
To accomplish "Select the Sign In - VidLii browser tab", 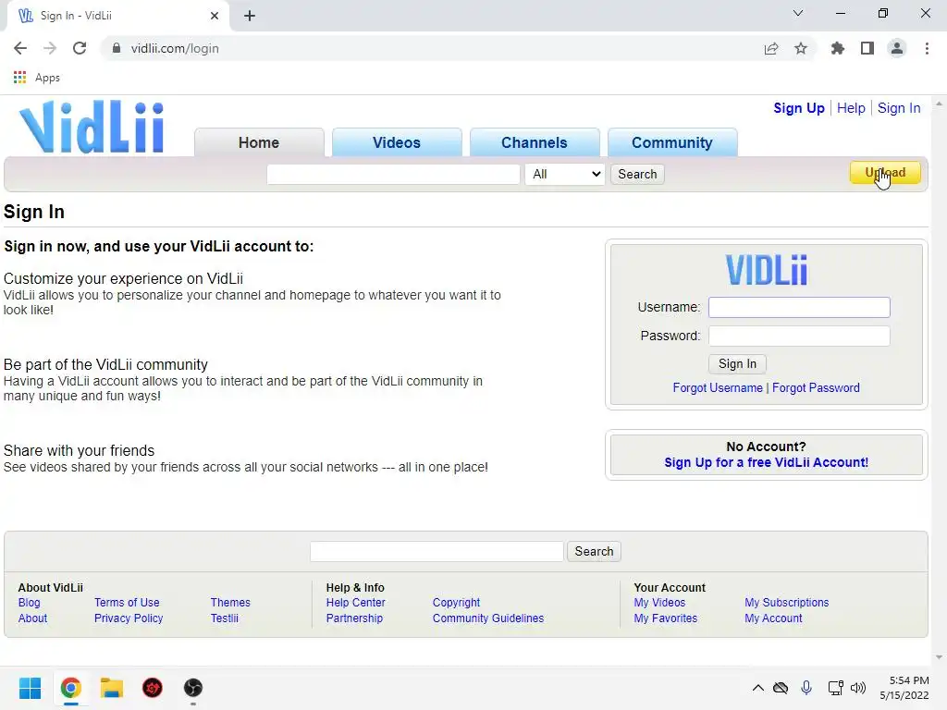I will [x=117, y=16].
